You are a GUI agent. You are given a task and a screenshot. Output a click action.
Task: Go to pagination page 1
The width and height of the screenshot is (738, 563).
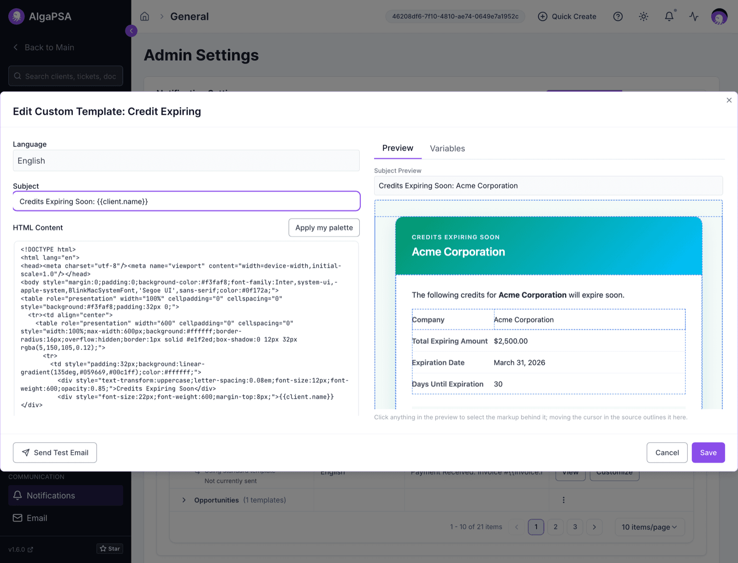536,527
